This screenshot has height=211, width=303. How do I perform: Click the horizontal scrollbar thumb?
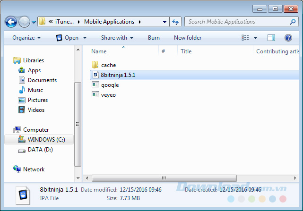tap(164, 178)
